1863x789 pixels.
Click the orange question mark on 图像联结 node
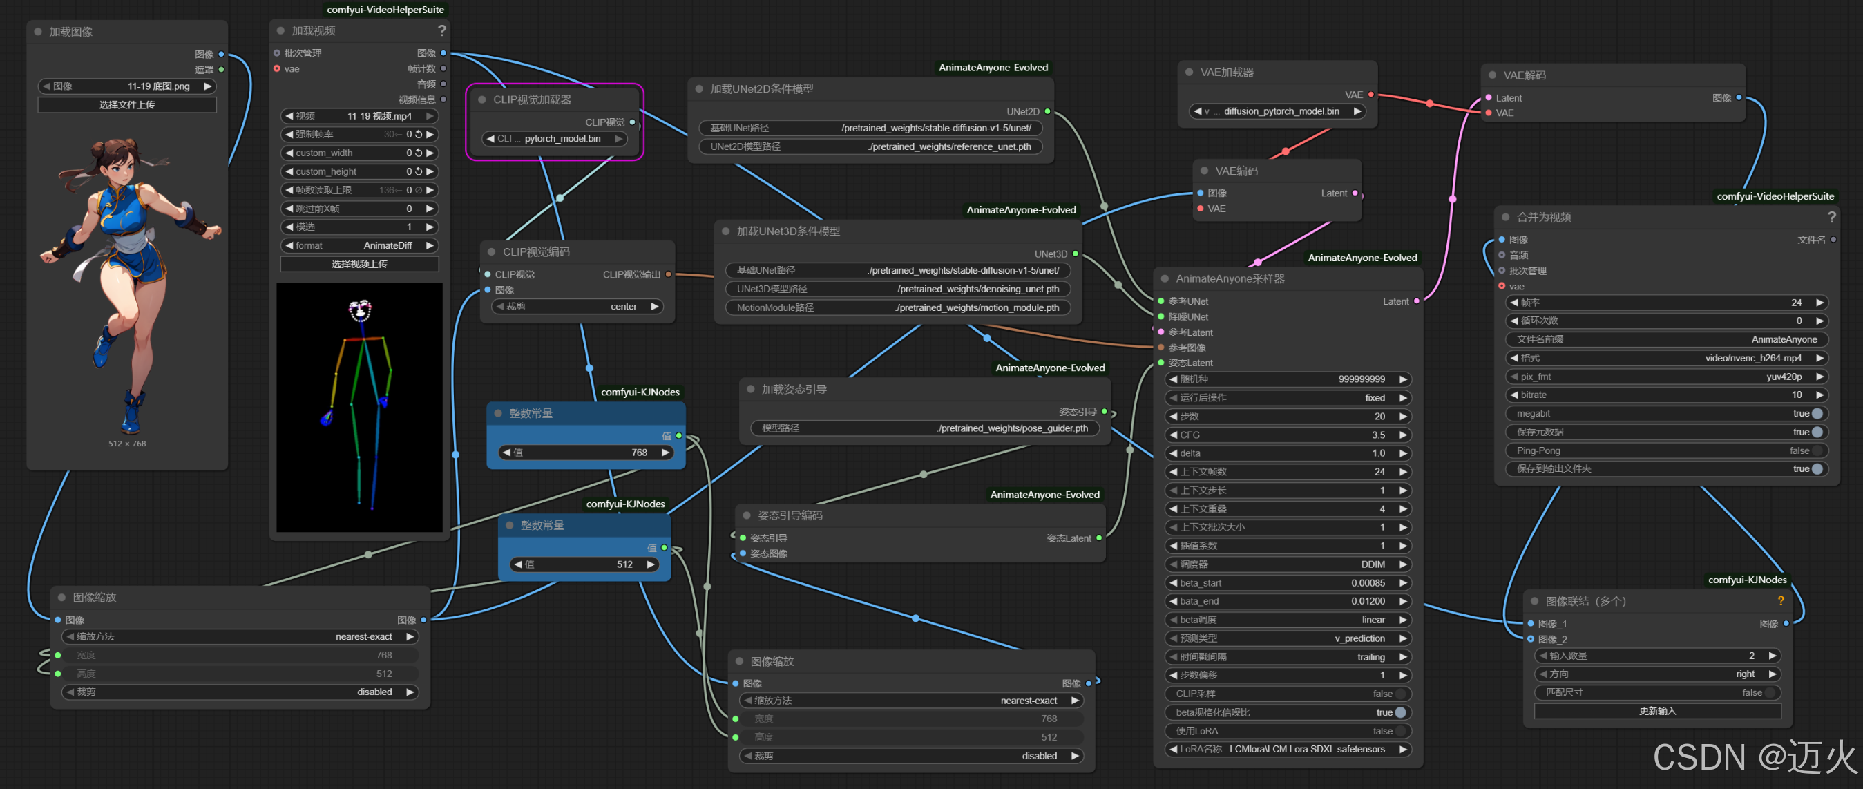click(1781, 601)
